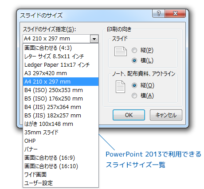
Task: Choose B4 (ISO) 250x353 mm
Action: 61,90
